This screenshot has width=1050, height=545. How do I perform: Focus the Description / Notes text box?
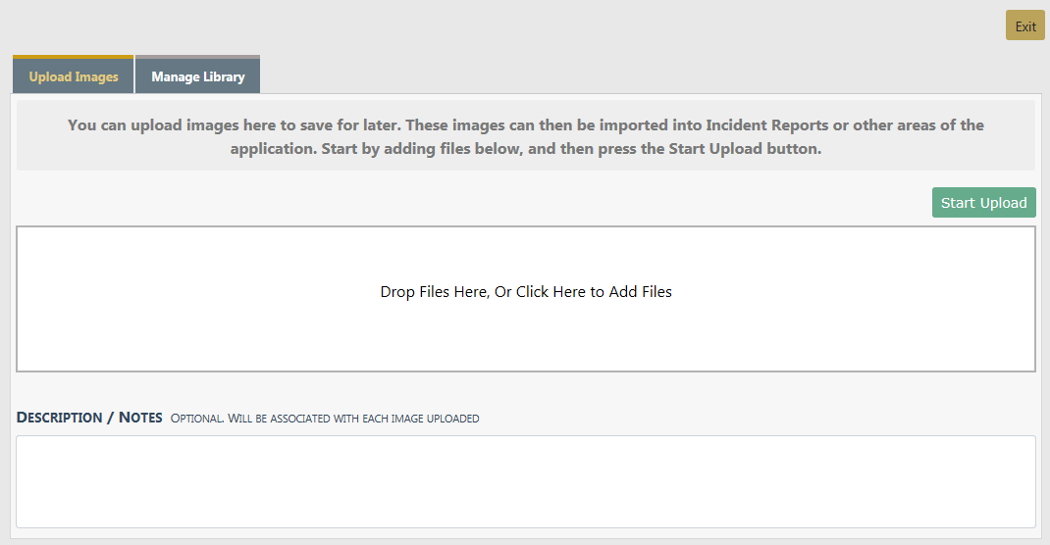[x=525, y=481]
